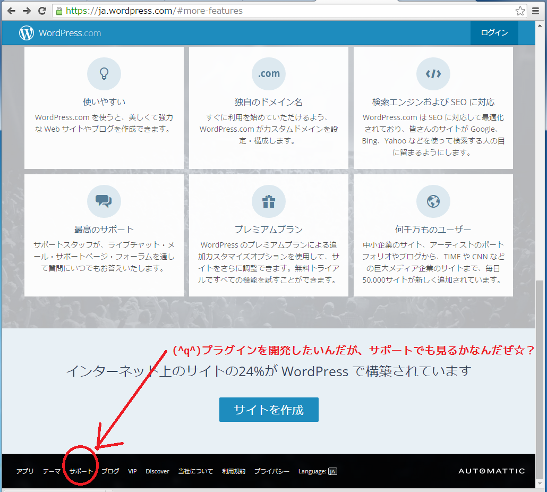
Task: Click the code brackets SEO icon
Action: [433, 74]
